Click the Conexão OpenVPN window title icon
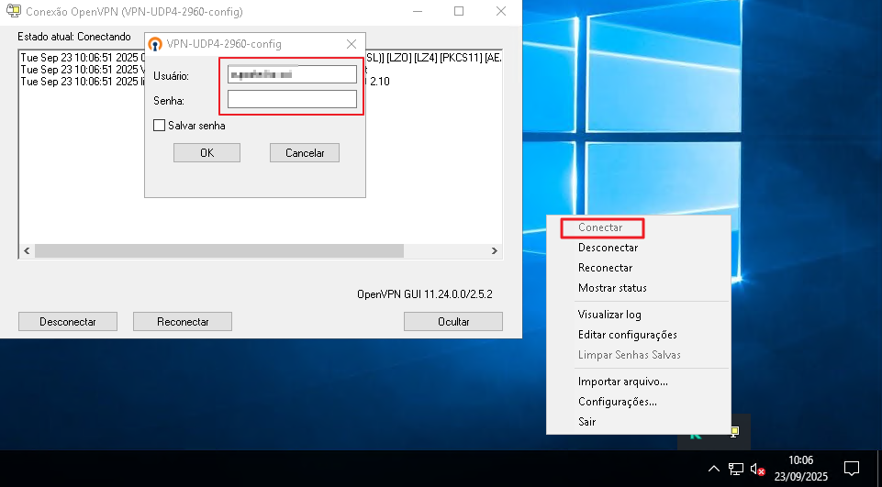The width and height of the screenshot is (882, 487). [x=13, y=11]
